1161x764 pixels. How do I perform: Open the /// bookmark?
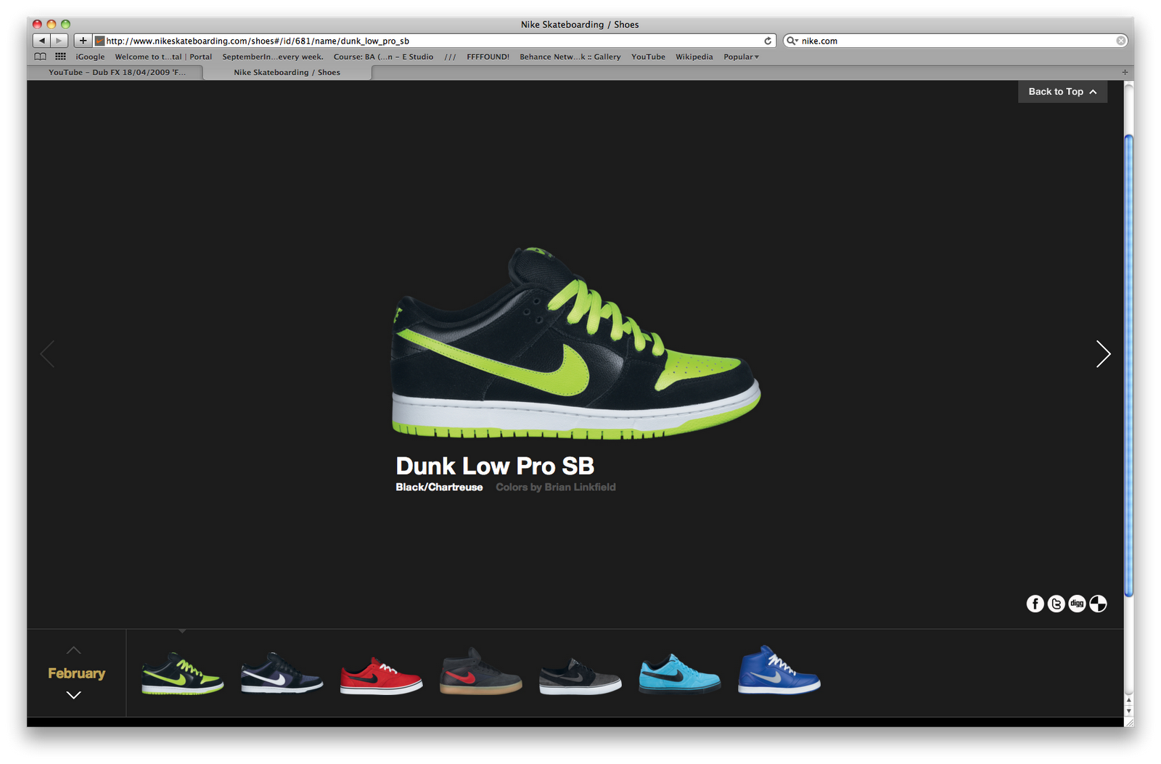tap(451, 57)
